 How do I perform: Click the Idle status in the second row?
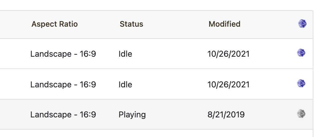[x=125, y=85]
